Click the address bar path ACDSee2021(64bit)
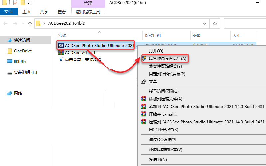The width and height of the screenshot is (266, 166). pyautogui.click(x=67, y=23)
